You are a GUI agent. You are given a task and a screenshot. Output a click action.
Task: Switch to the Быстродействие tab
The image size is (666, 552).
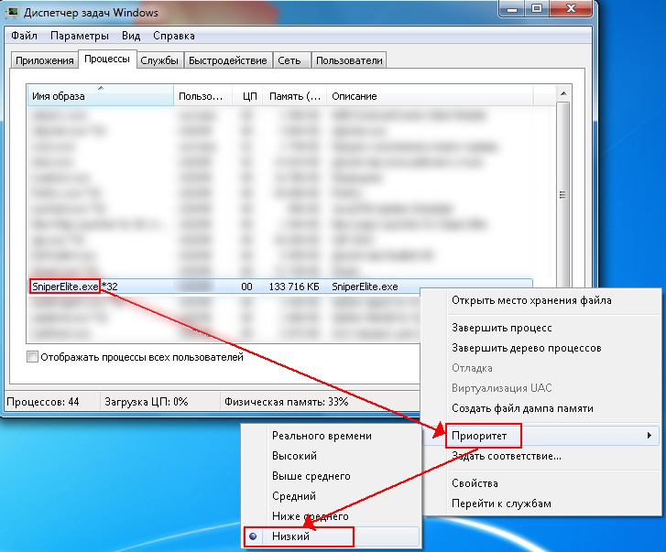point(228,60)
